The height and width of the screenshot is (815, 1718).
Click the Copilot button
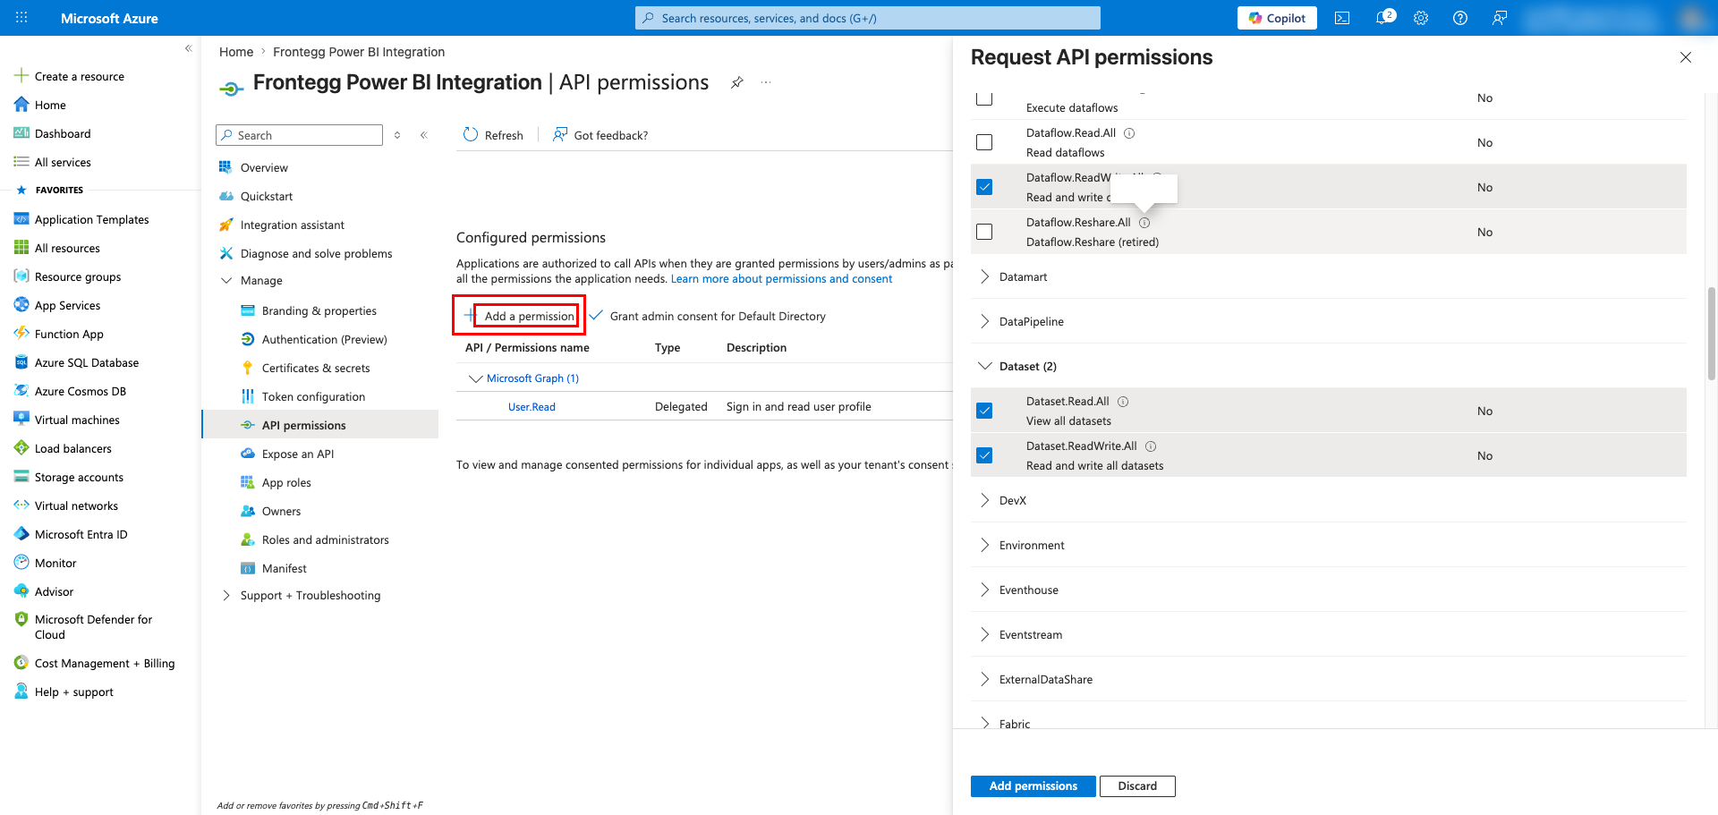click(x=1277, y=18)
